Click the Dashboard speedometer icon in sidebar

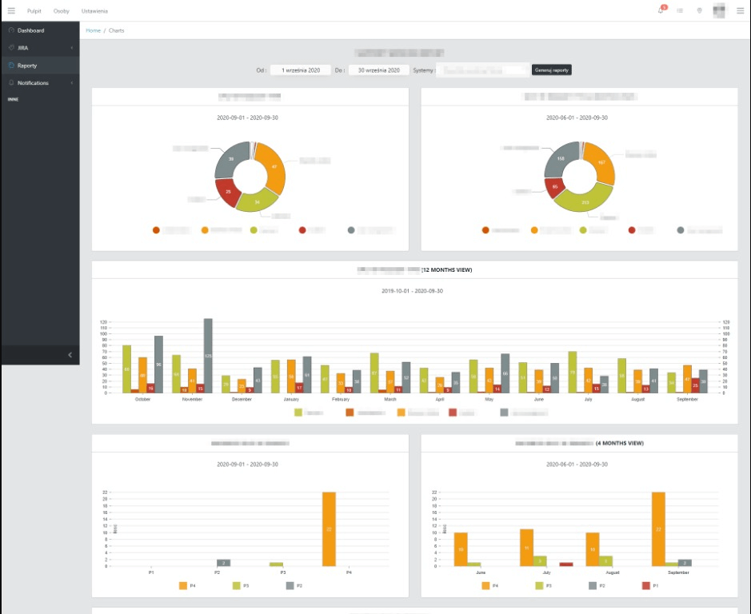pyautogui.click(x=11, y=30)
